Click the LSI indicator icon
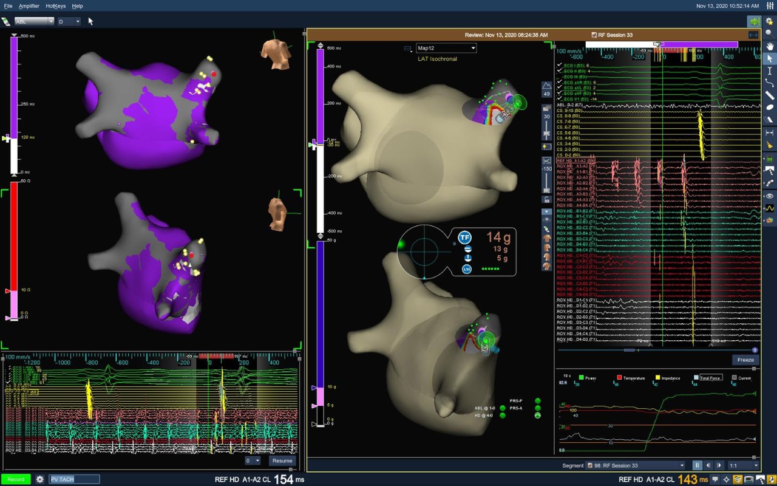Viewport: 777px width, 486px height. click(466, 269)
